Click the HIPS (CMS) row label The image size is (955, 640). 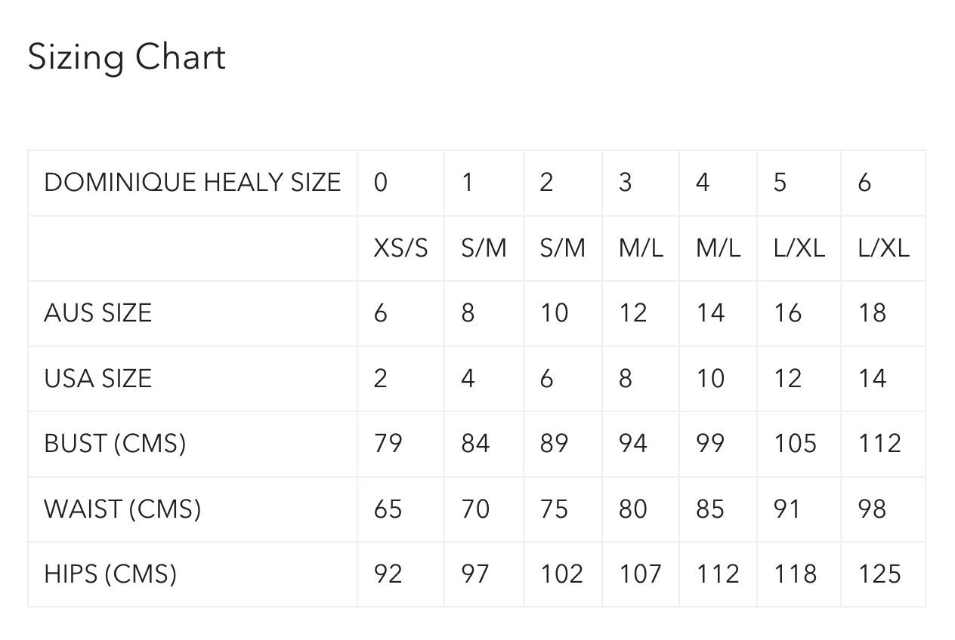110,574
